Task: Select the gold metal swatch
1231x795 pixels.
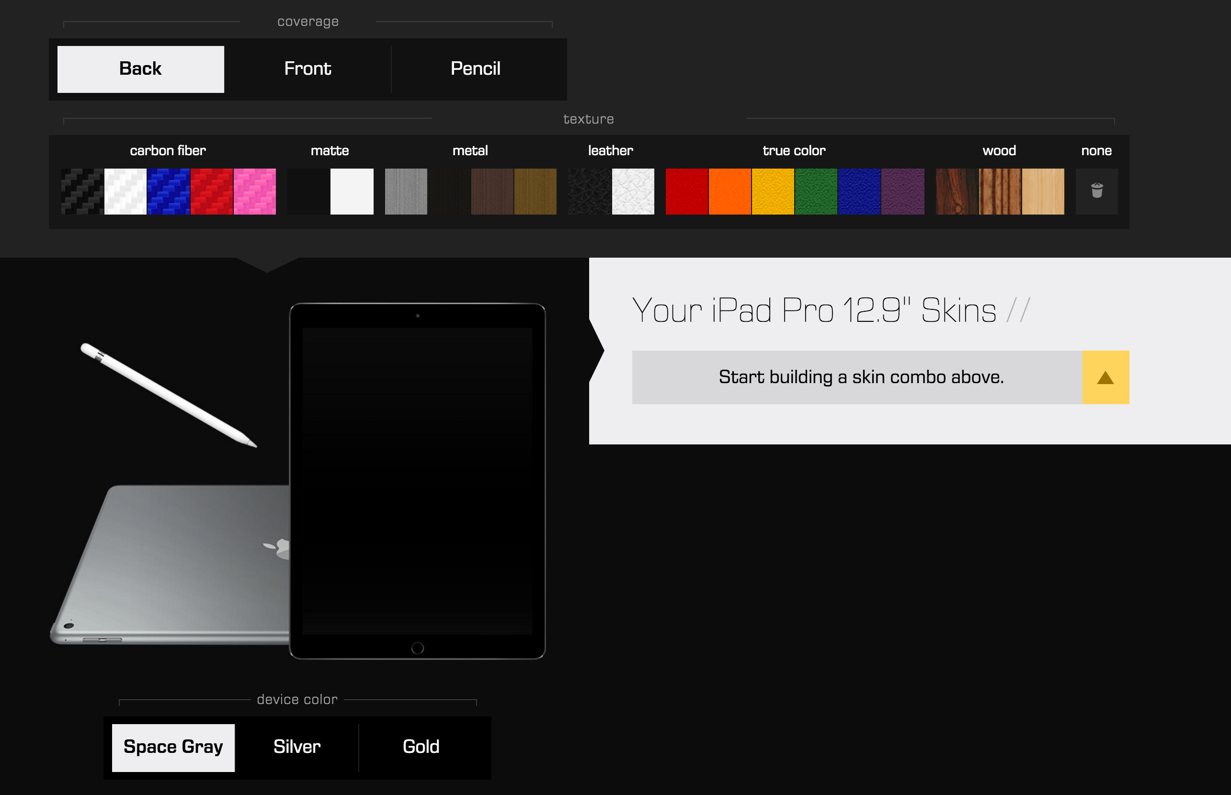Action: pos(536,192)
